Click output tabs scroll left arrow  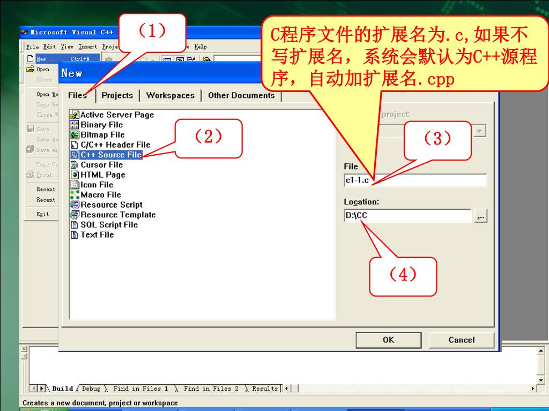pos(34,389)
